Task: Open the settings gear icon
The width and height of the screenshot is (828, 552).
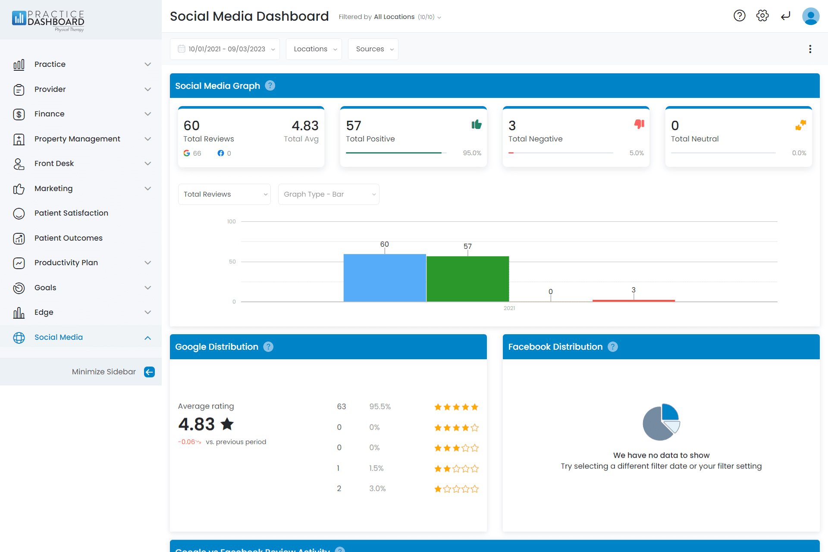Action: 762,16
